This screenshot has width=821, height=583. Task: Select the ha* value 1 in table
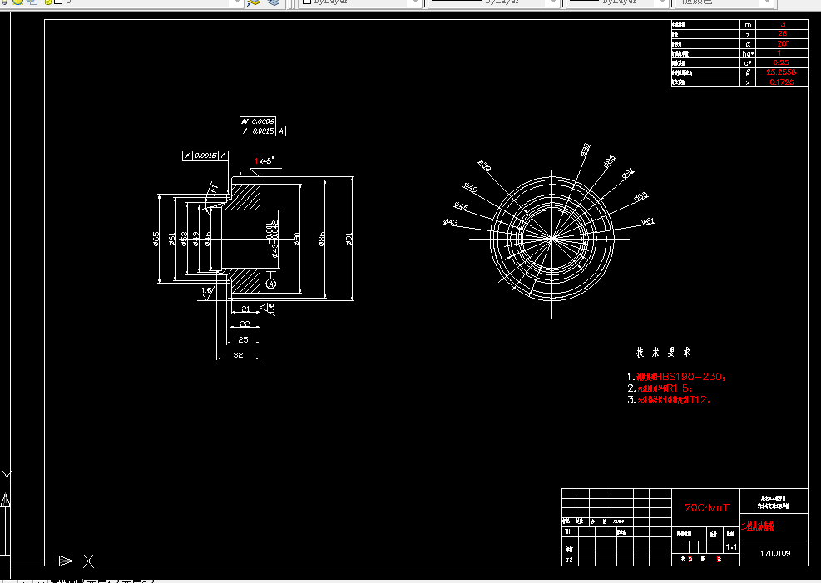point(779,53)
